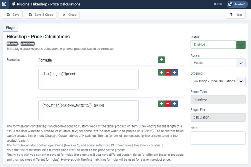Screen dimensions: 251x167
Task: Add row after the abs length formula
Action: click(x=161, y=72)
